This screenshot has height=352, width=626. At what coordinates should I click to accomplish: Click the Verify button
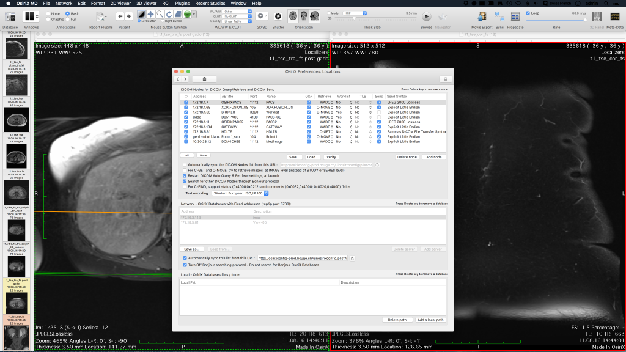(x=331, y=157)
